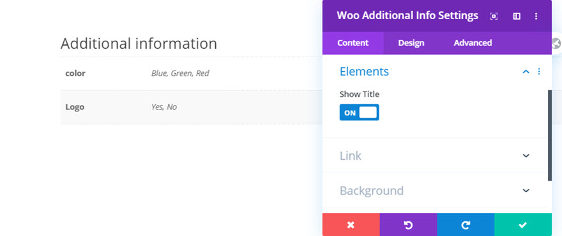562x236 pixels.
Task: Click the Additional information heading
Action: [139, 43]
